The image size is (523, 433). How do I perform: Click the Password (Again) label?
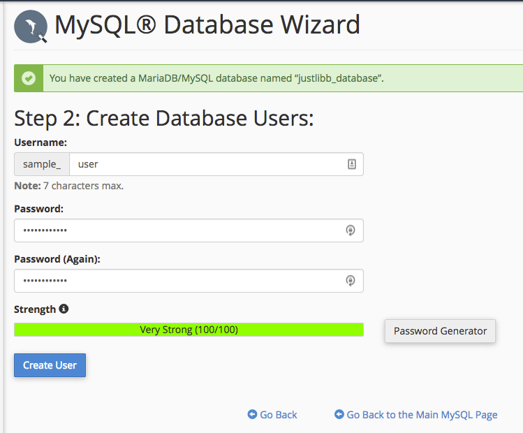57,259
